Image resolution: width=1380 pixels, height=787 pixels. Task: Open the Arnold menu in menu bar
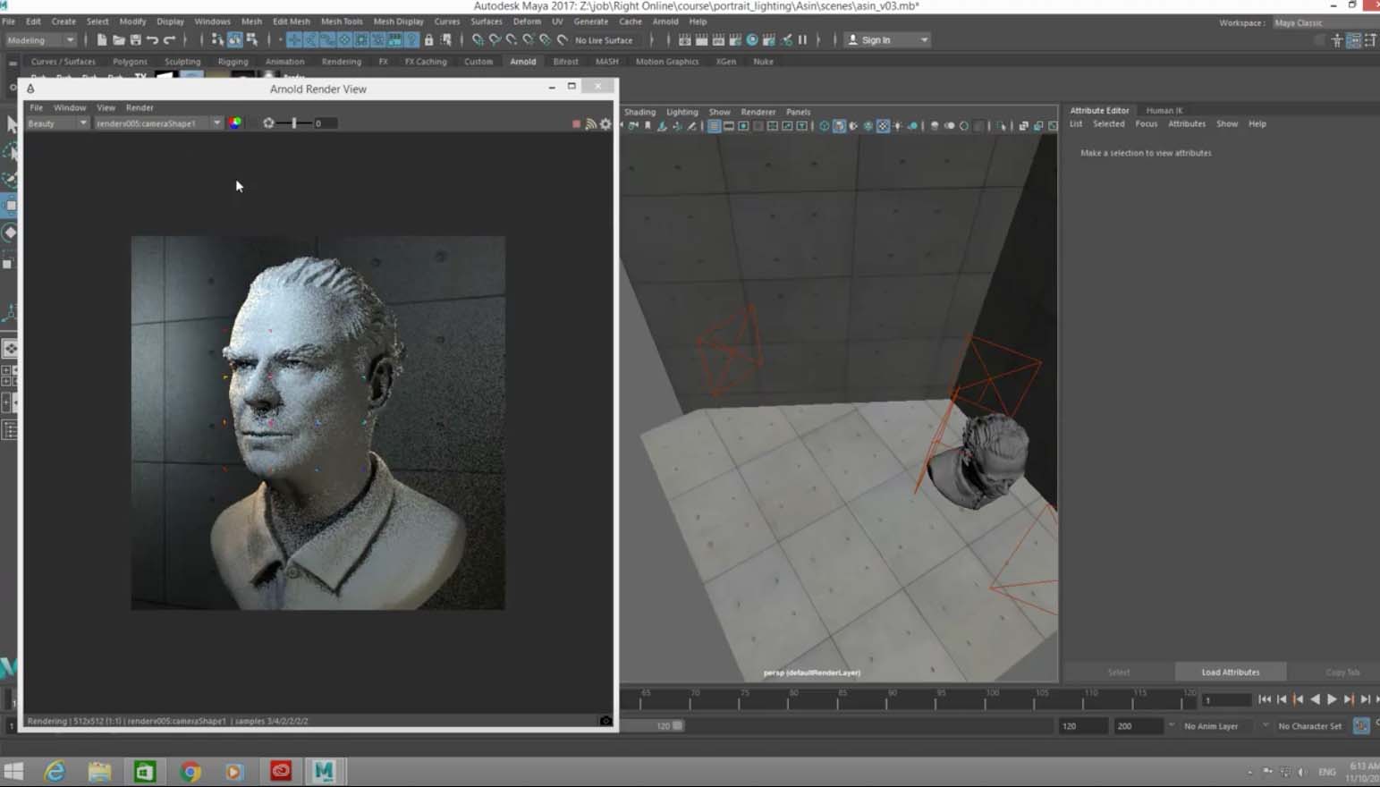tap(665, 21)
